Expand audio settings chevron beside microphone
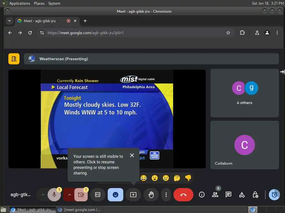 [43, 195]
